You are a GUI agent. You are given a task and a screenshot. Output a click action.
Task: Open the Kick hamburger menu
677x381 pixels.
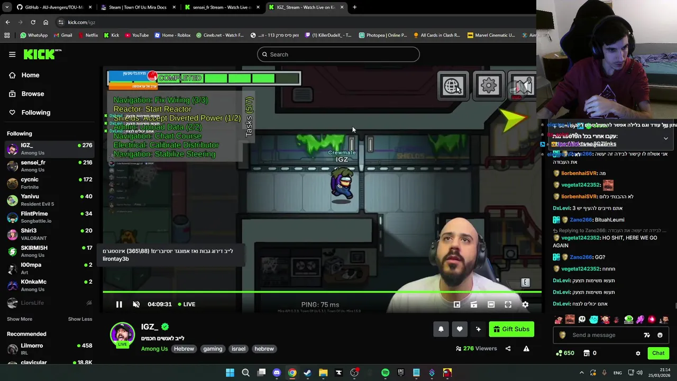(12, 54)
